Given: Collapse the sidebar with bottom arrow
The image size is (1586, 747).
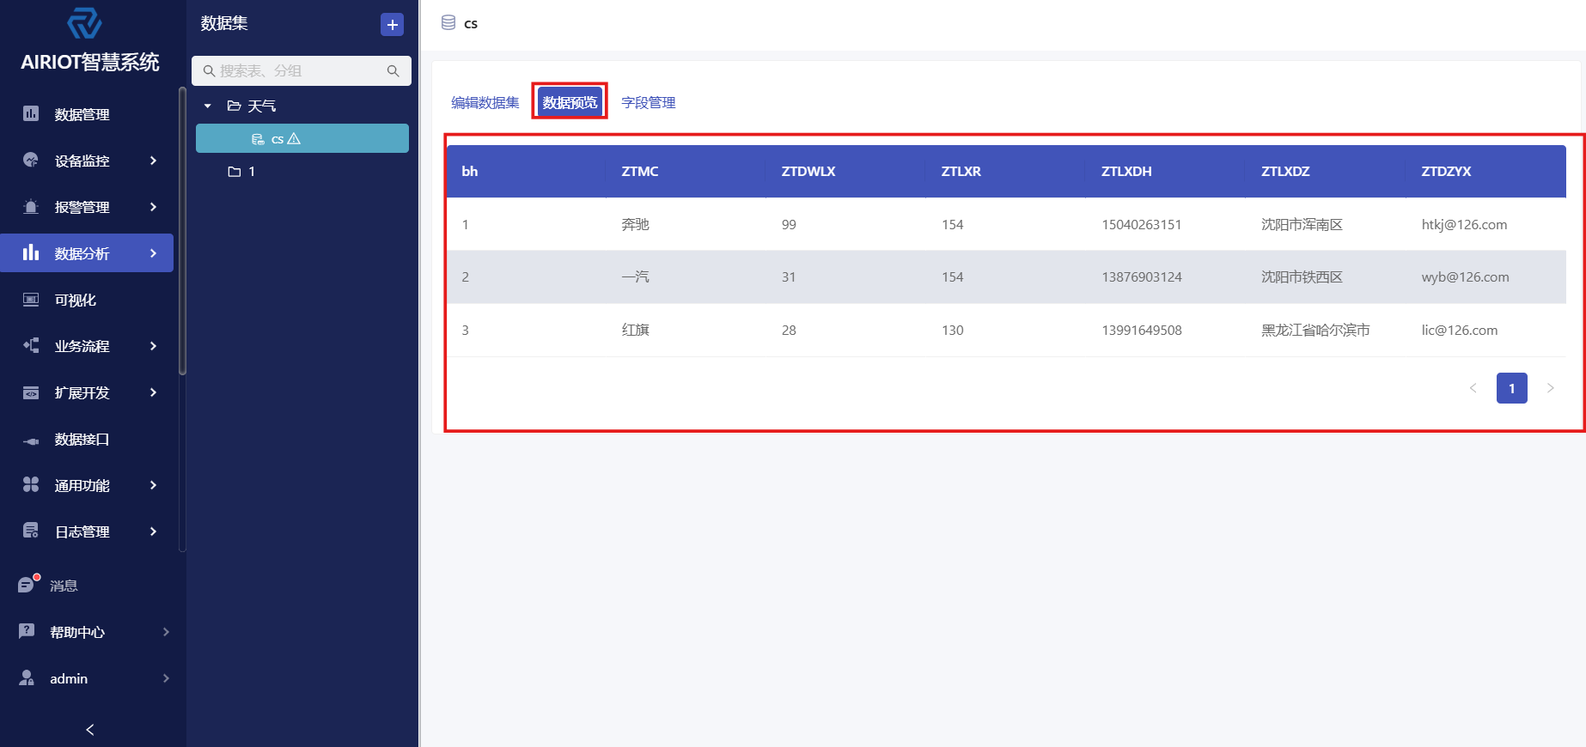Looking at the screenshot, I should [x=90, y=729].
